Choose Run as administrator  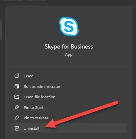pos(69,87)
